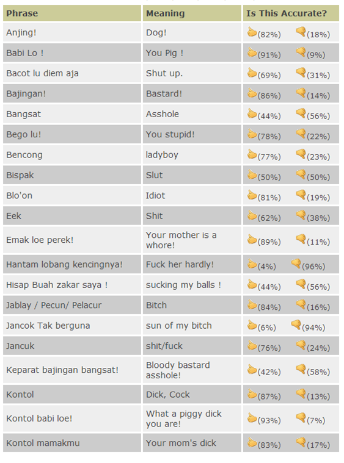The width and height of the screenshot is (344, 463).
Task: Vote thumbs down on Bangsat translation
Action: coord(301,113)
